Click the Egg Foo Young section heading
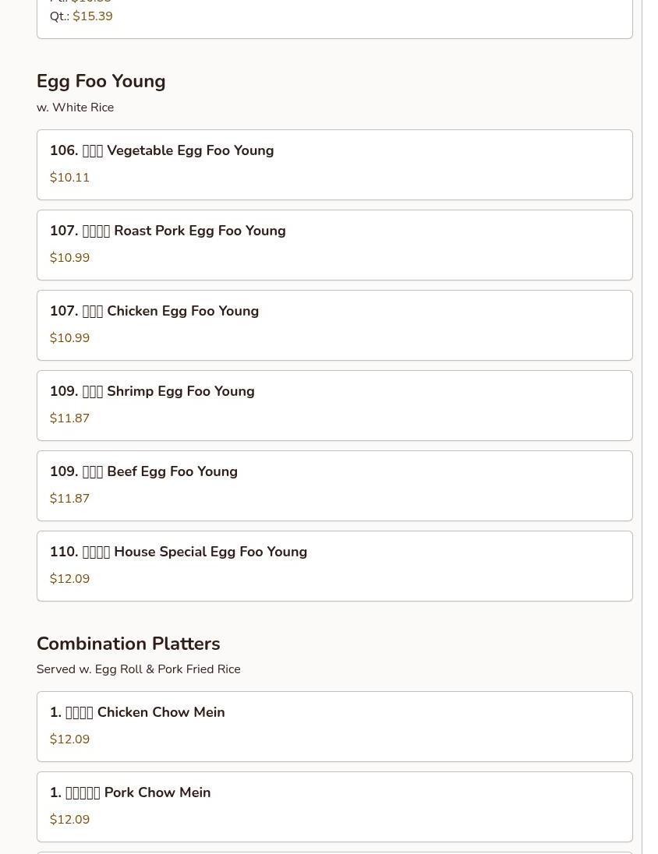Screen dimensions: 658x854 (101, 82)
